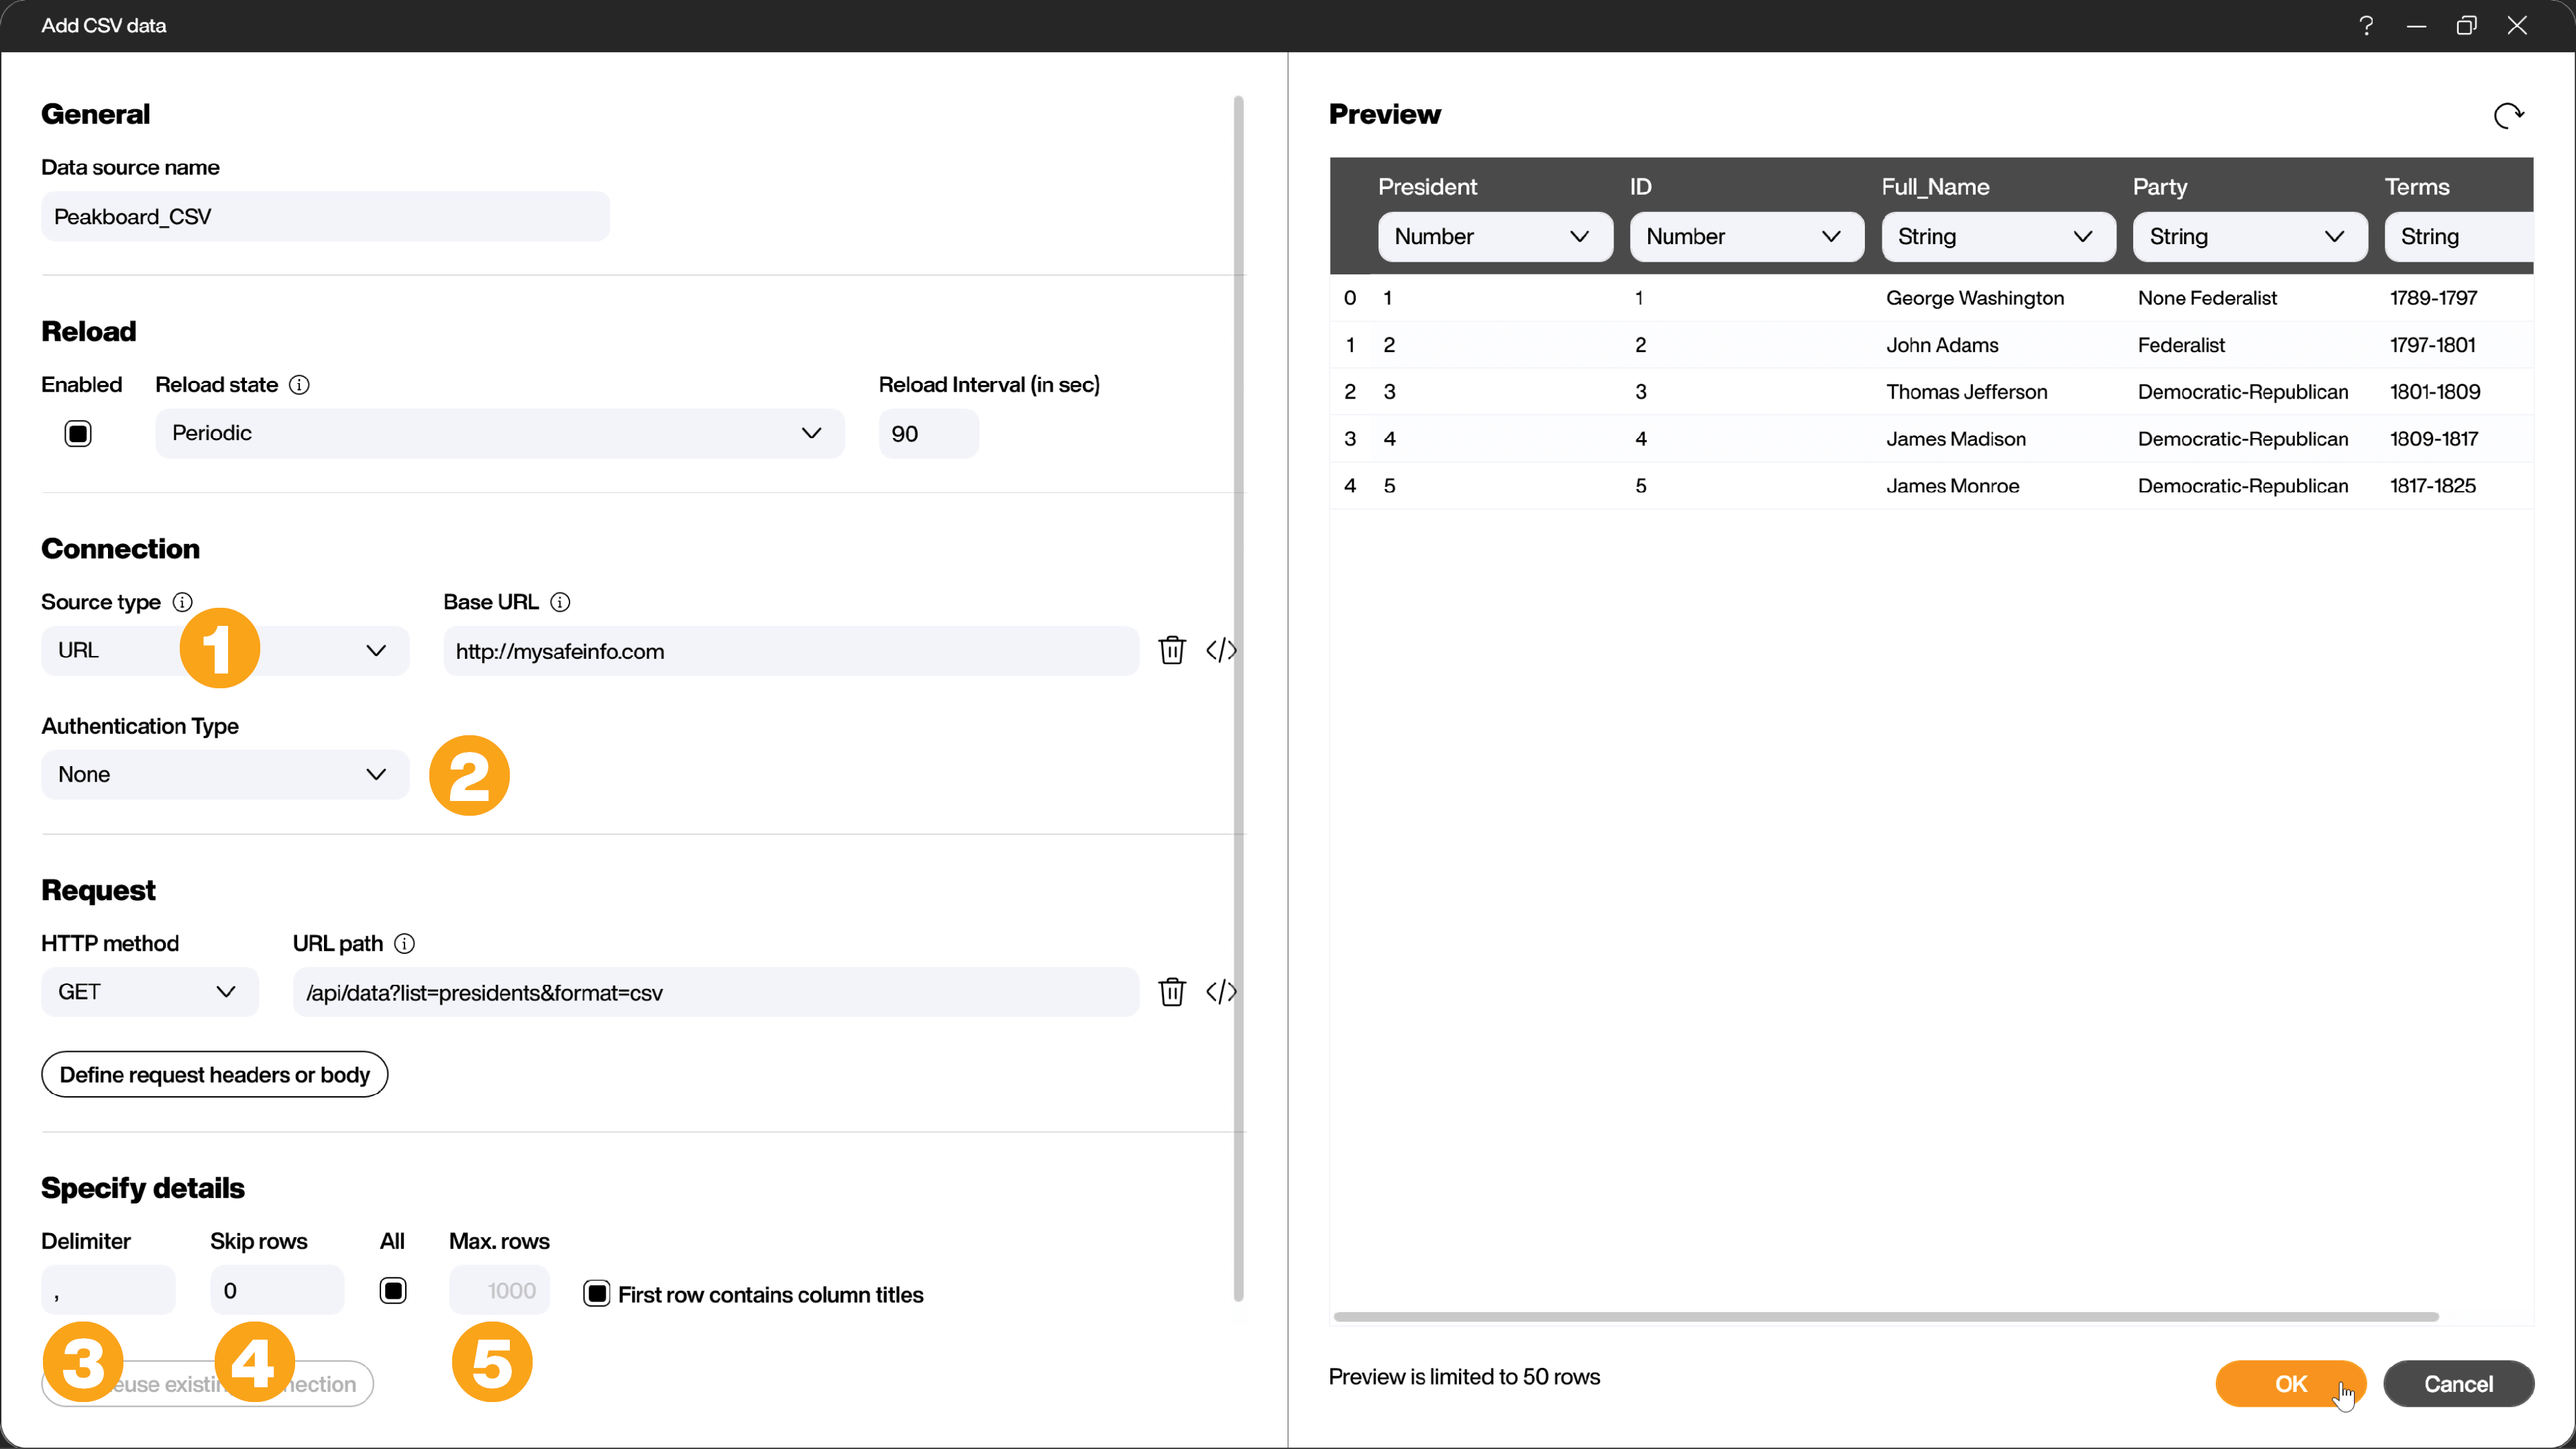The width and height of the screenshot is (2576, 1449).
Task: Click the help question mark icon
Action: point(2367,25)
